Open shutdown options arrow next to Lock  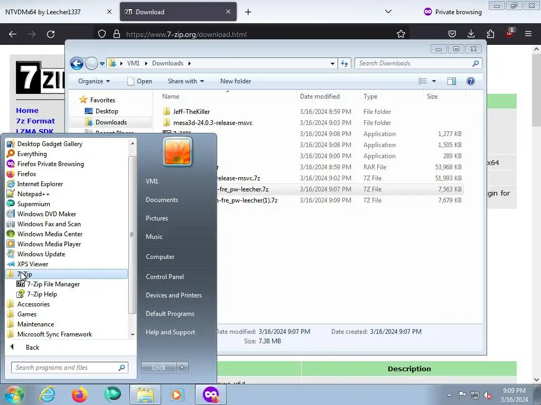point(182,368)
